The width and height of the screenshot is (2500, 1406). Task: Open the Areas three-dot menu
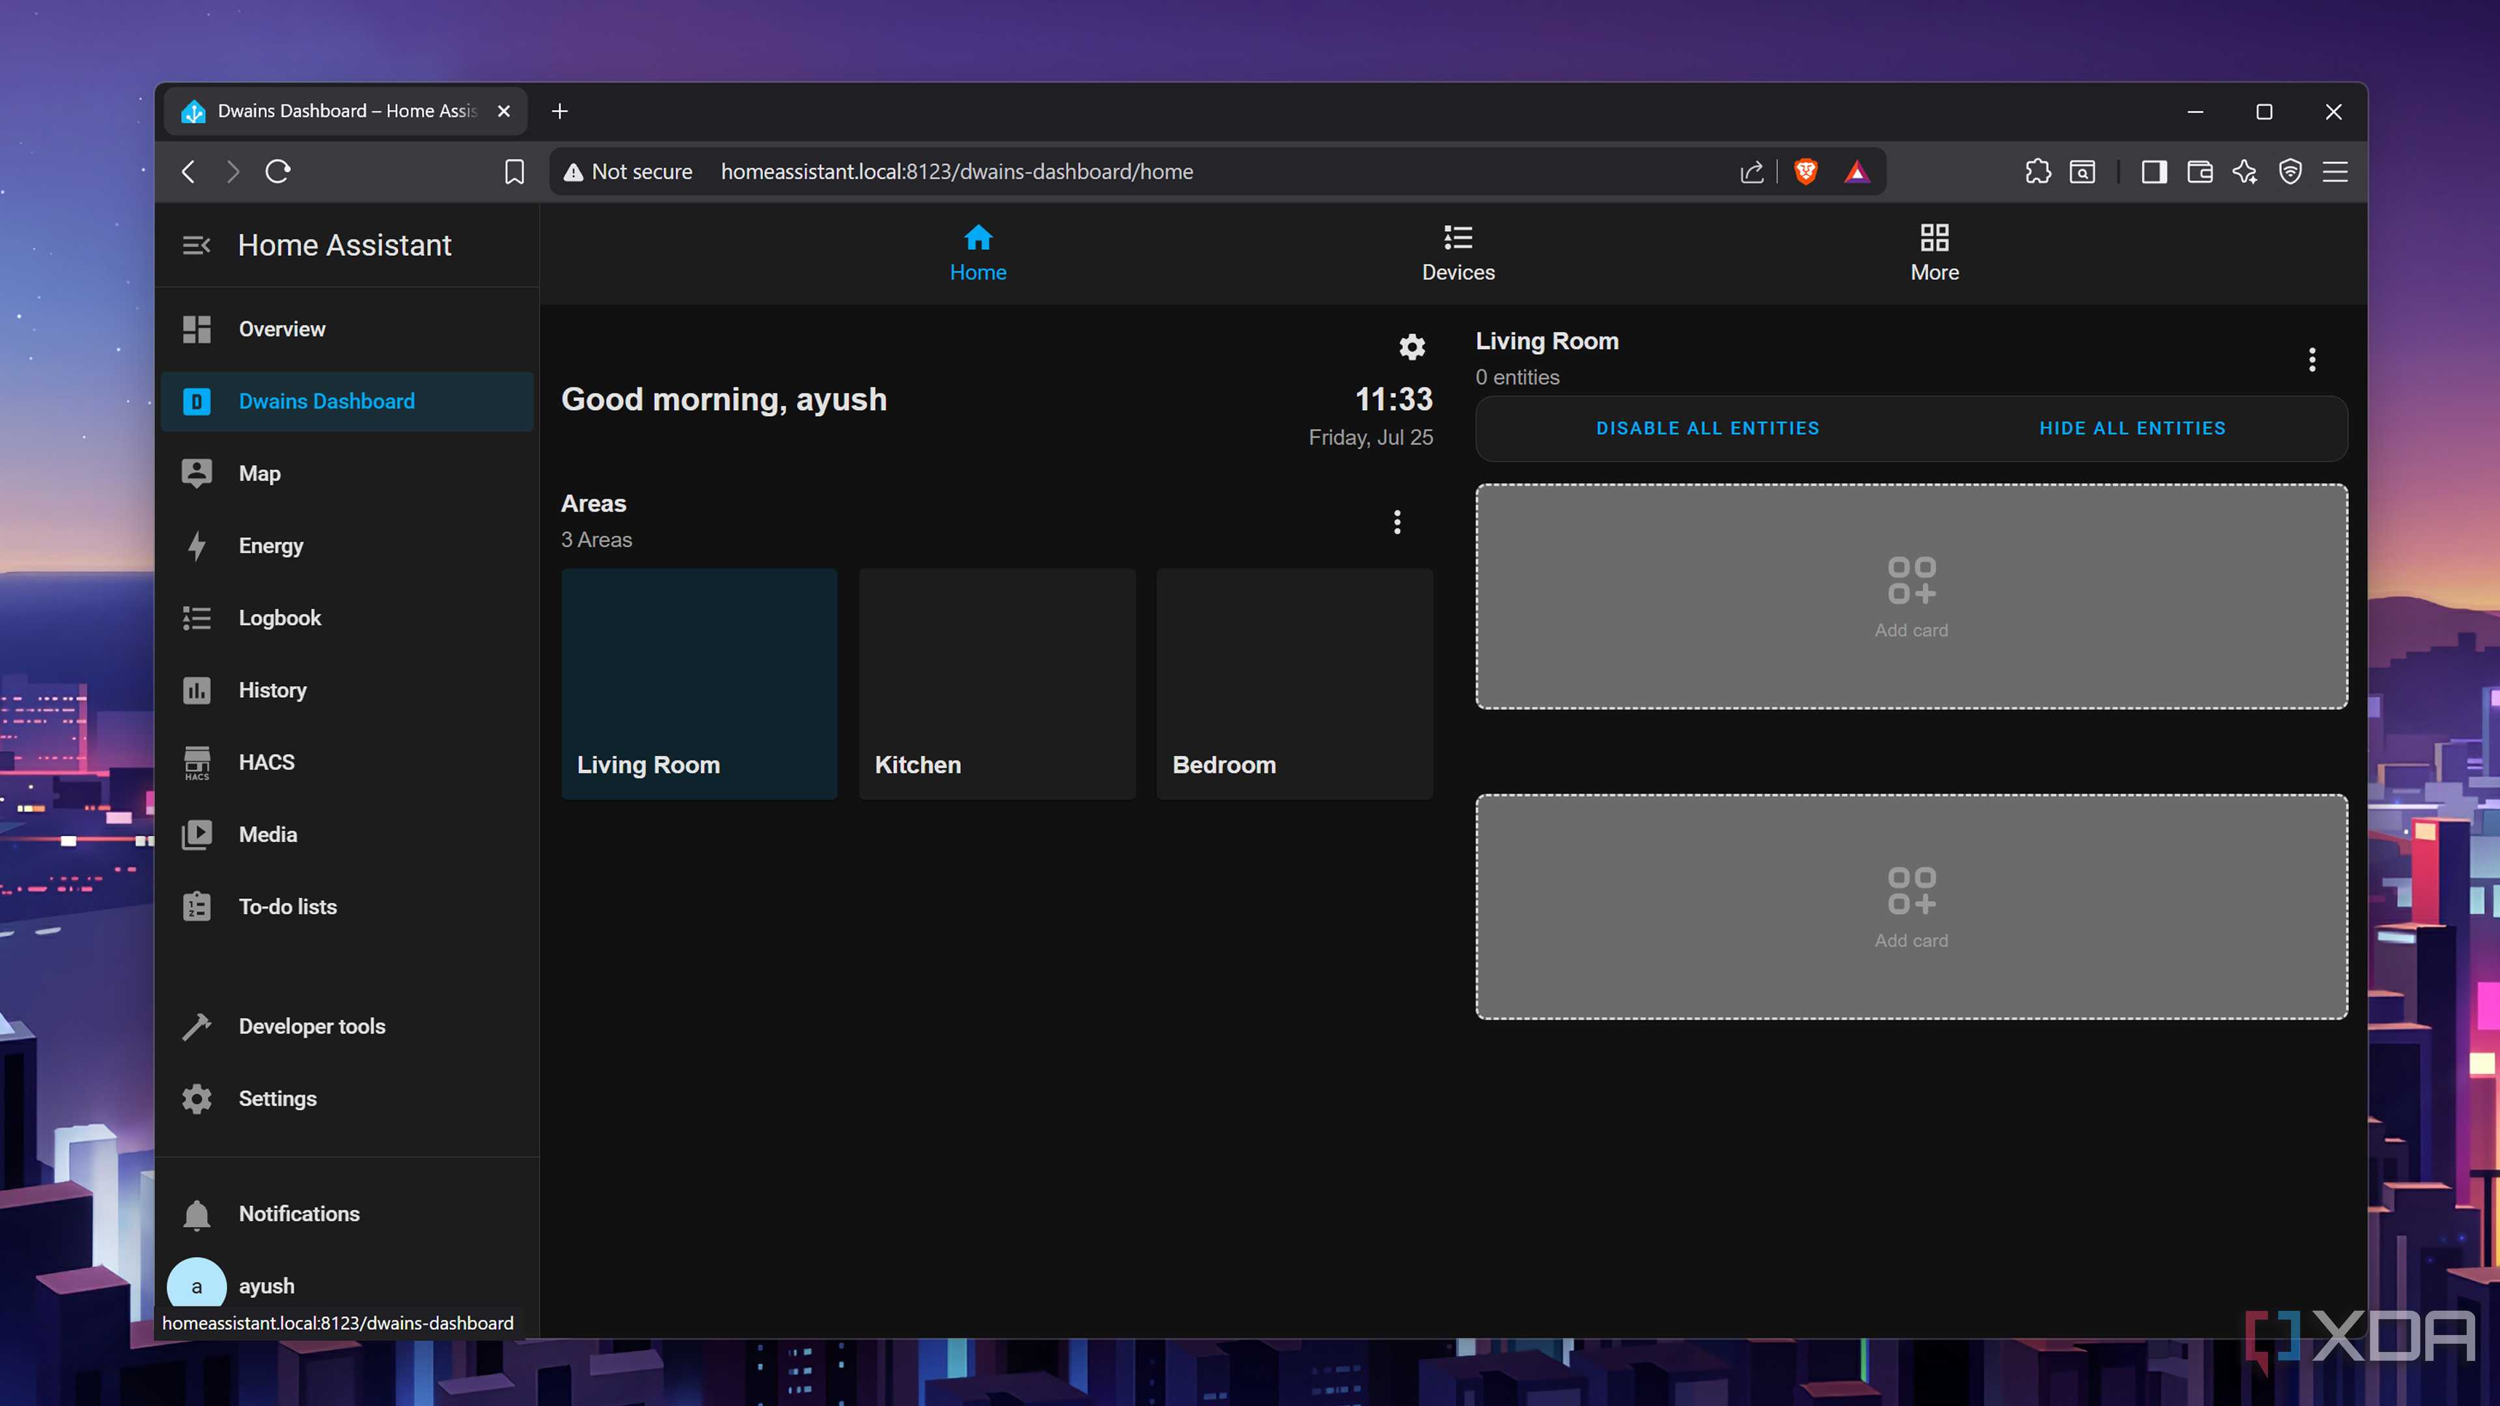point(1398,522)
